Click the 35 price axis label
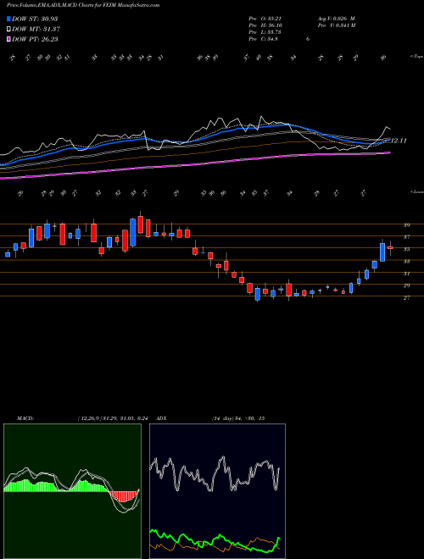Image resolution: width=424 pixels, height=559 pixels. [x=406, y=249]
